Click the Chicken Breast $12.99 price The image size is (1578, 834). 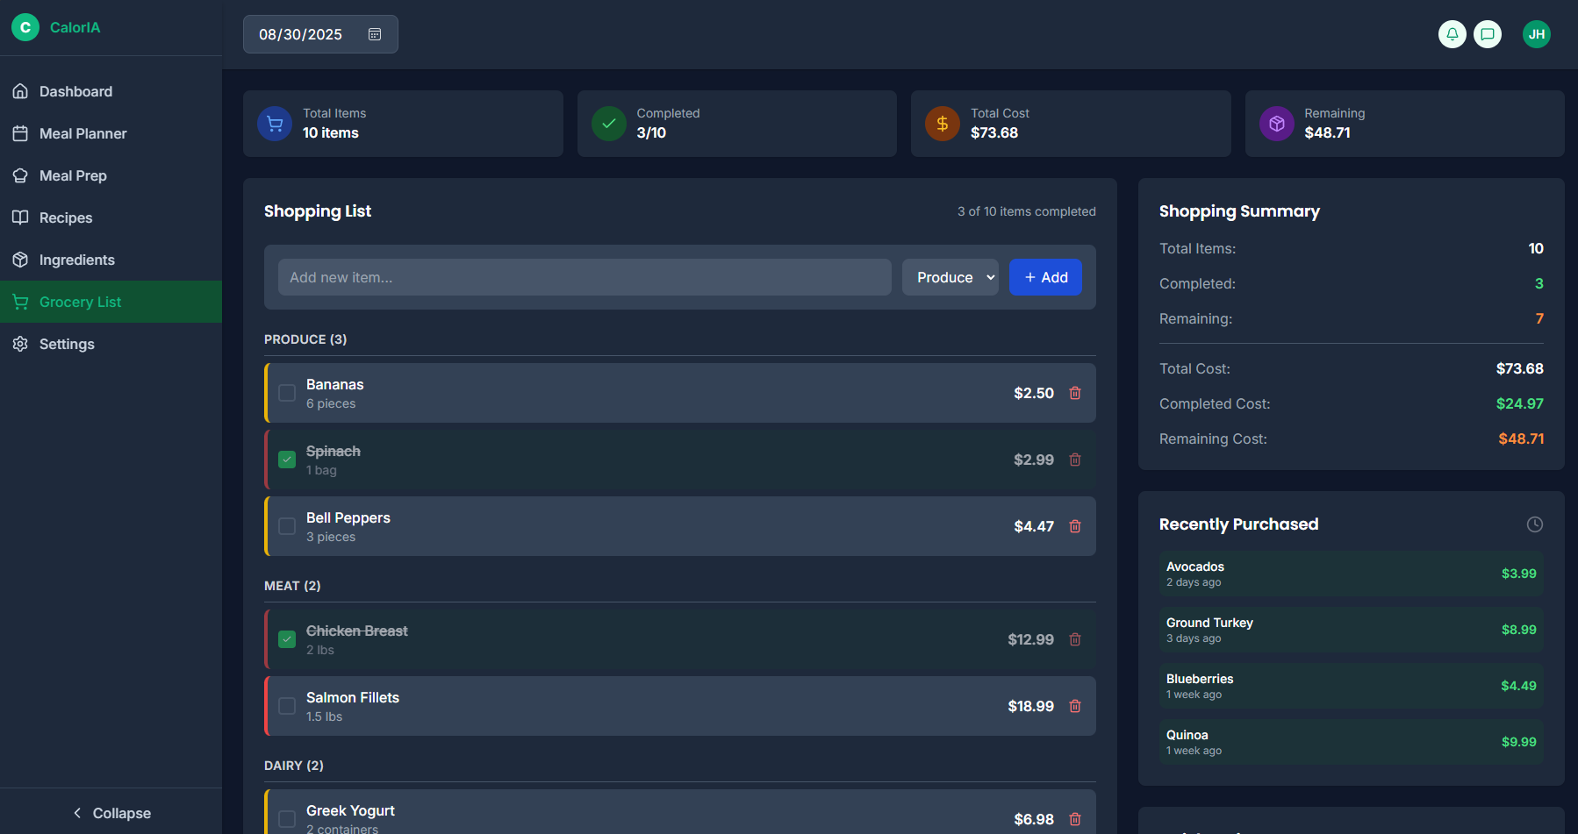click(1030, 639)
